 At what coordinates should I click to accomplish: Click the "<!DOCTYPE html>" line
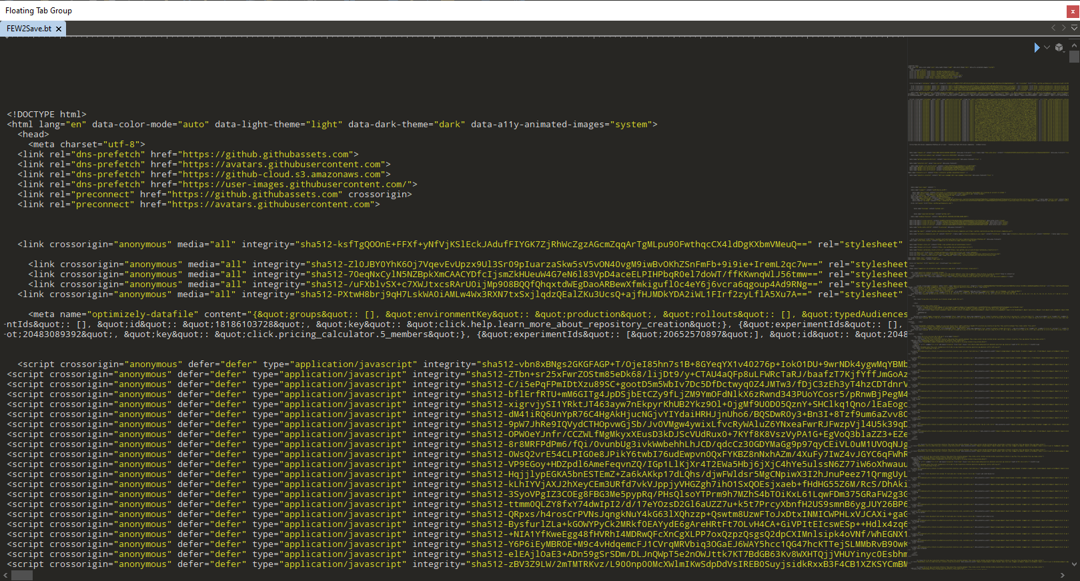click(47, 115)
